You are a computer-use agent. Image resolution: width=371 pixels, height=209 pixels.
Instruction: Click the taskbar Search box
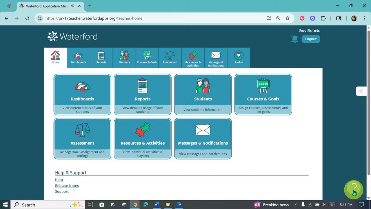[x=48, y=205]
